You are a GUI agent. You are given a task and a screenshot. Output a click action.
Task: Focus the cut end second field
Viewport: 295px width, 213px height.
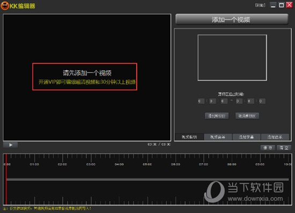pyautogui.click(x=262, y=101)
